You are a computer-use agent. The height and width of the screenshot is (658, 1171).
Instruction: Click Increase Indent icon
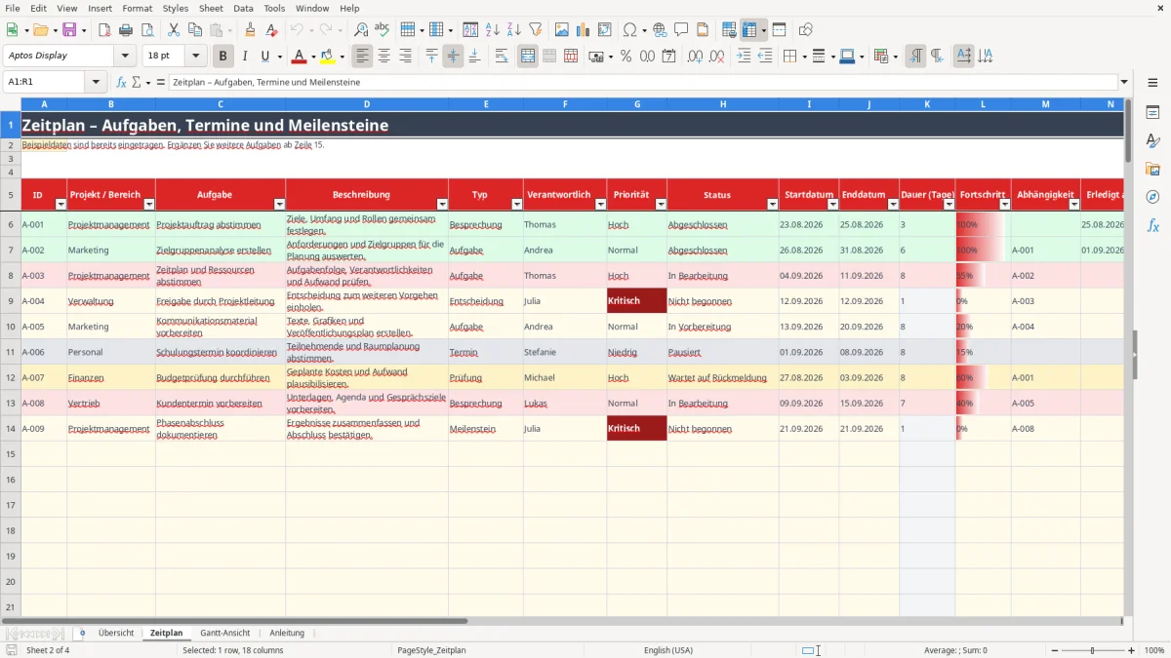(744, 57)
